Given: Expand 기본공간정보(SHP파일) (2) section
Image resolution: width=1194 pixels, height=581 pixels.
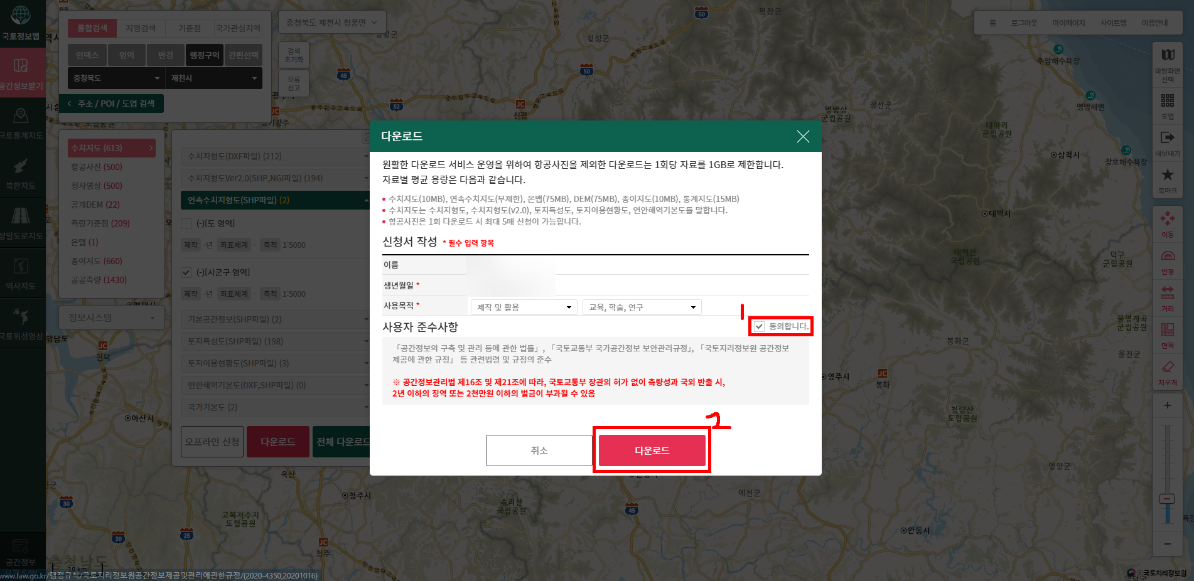Looking at the screenshot, I should tap(275, 319).
